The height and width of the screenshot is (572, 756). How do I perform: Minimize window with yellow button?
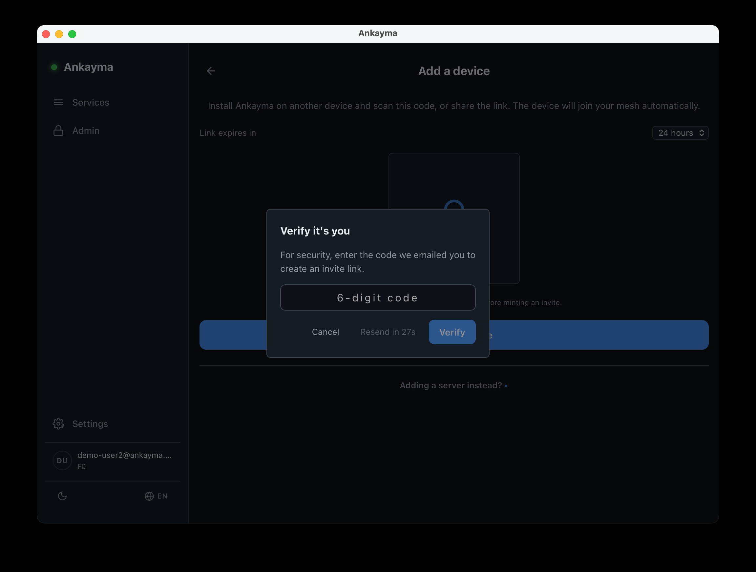59,34
